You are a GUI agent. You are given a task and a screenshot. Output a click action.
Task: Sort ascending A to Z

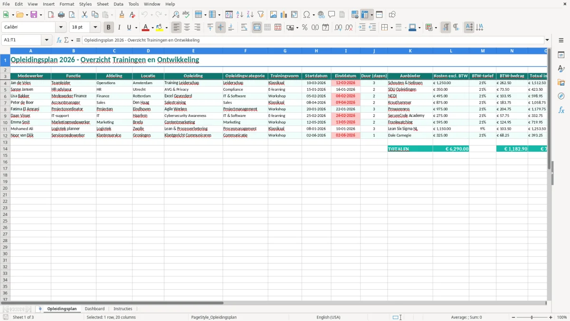pos(240,15)
